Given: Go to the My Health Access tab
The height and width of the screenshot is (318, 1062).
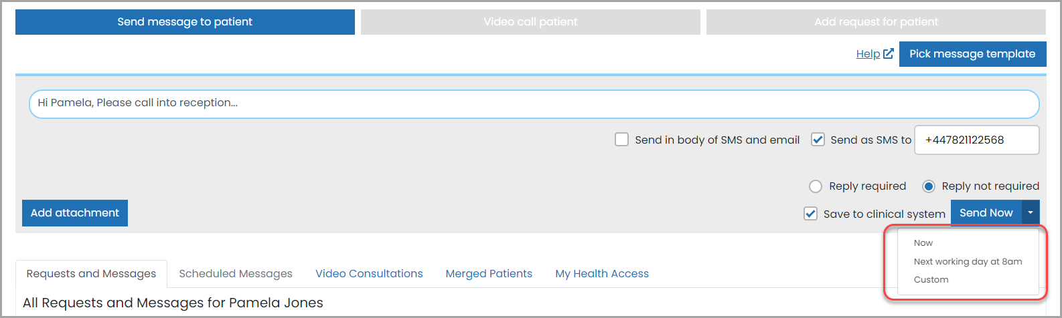Looking at the screenshot, I should click(602, 274).
